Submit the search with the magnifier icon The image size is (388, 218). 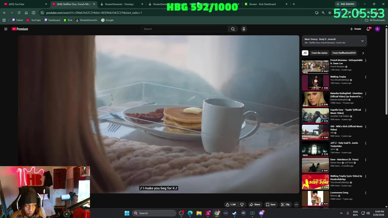233,29
